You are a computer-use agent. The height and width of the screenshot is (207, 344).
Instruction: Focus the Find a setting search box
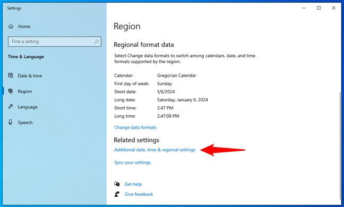(55, 41)
